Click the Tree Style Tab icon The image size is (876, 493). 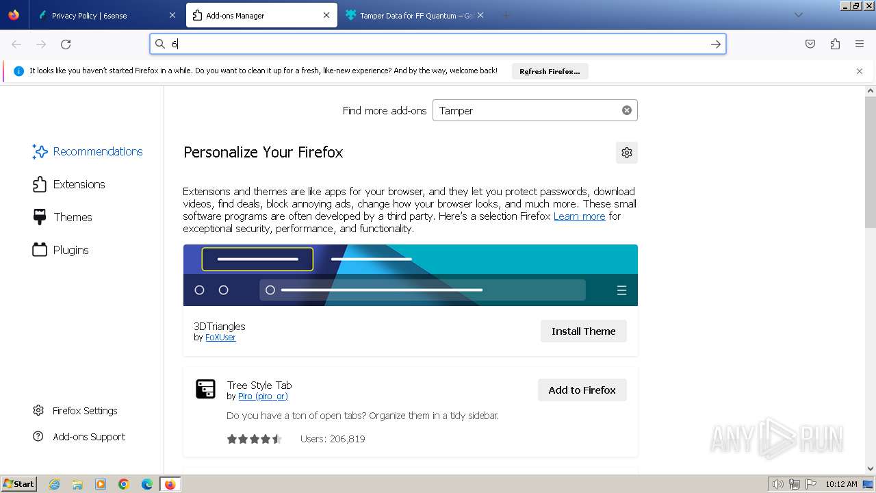[x=205, y=389]
